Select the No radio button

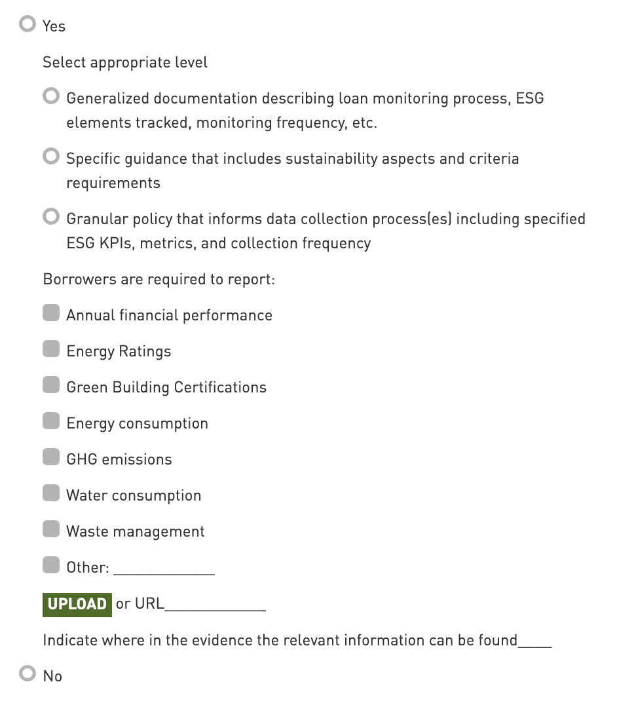click(x=28, y=674)
